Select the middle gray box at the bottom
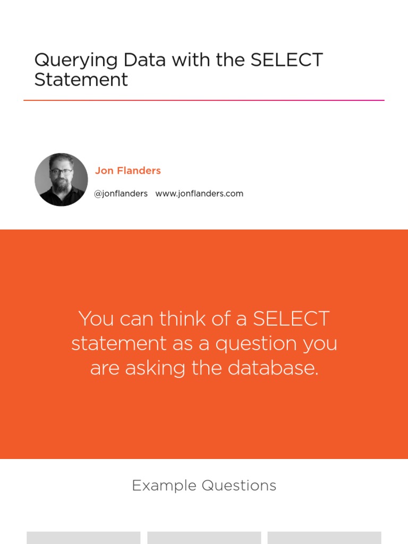 click(x=204, y=538)
